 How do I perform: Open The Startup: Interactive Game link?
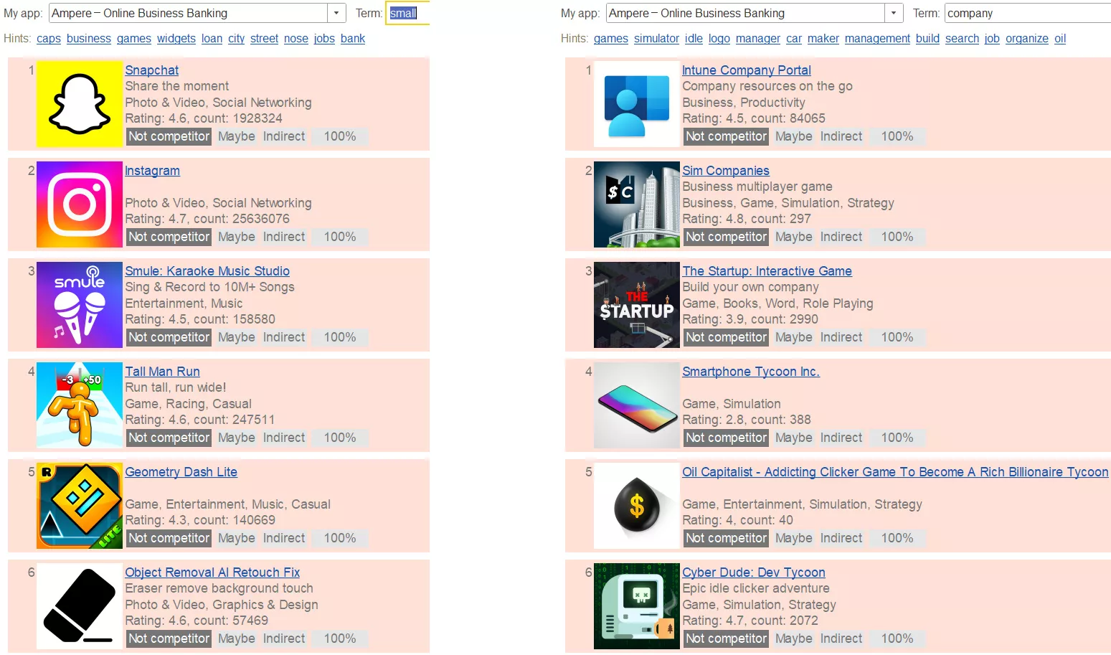[767, 271]
